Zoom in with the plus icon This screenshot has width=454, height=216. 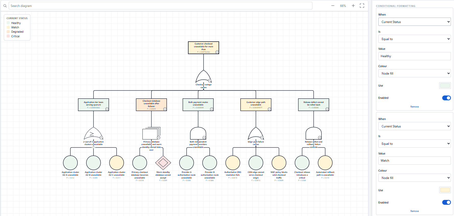[x=353, y=6]
